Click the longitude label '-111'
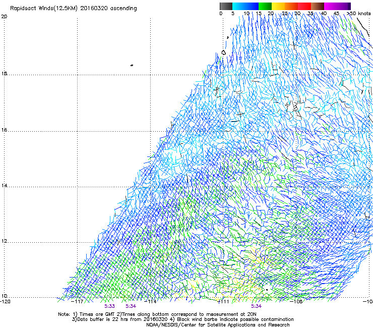This screenshot has width=373, height=328. tap(223, 301)
